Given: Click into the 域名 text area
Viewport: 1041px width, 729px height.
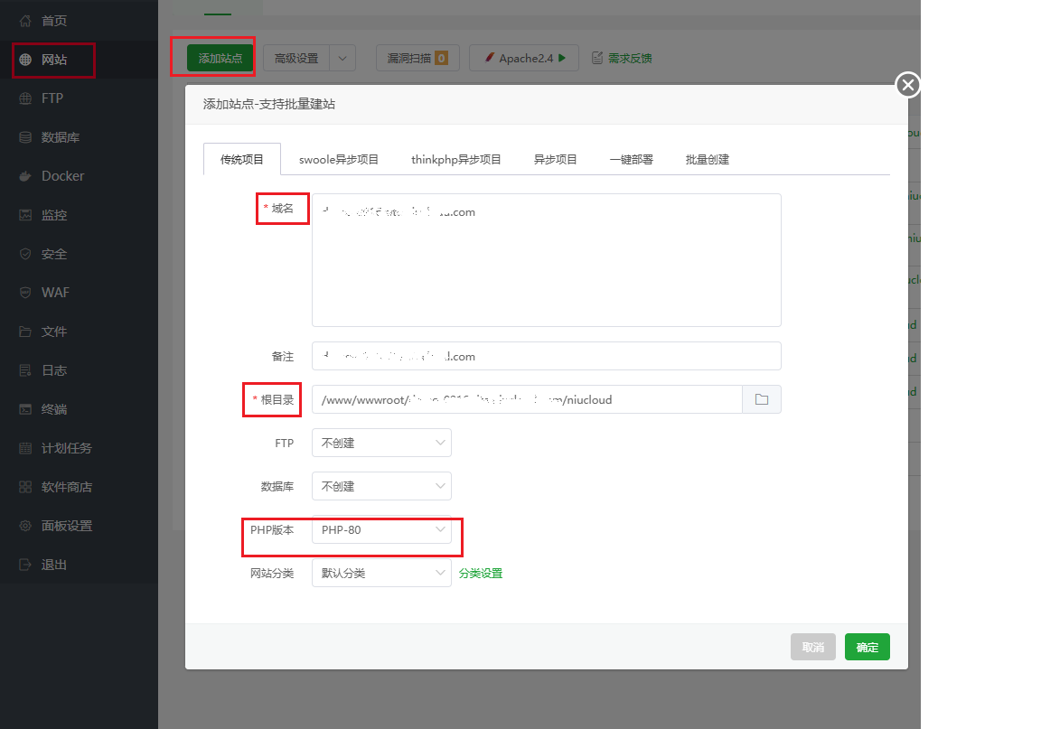Looking at the screenshot, I should [546, 262].
